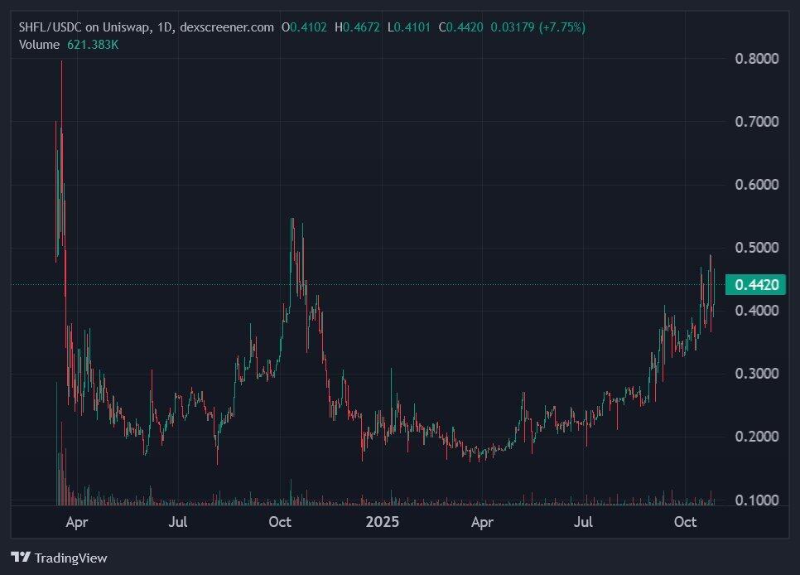Open the TradingView text link
The image size is (800, 575).
[x=70, y=558]
